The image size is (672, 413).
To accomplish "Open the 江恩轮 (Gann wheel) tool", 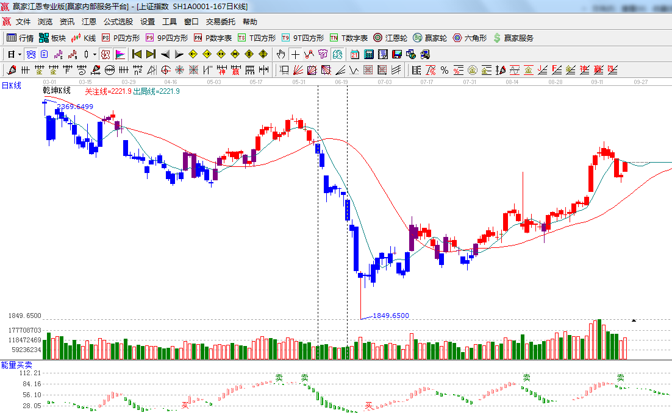I will click(x=390, y=38).
